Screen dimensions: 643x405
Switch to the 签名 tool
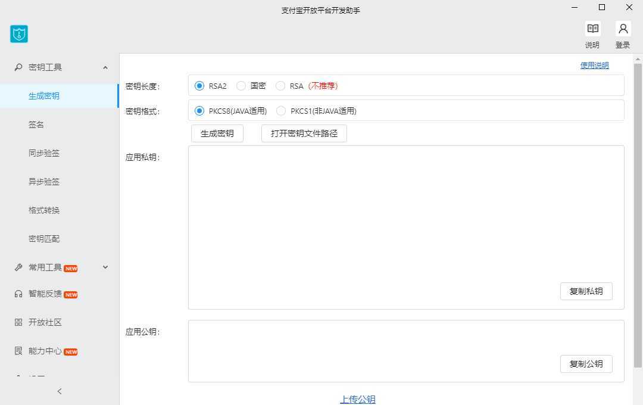[x=36, y=124]
